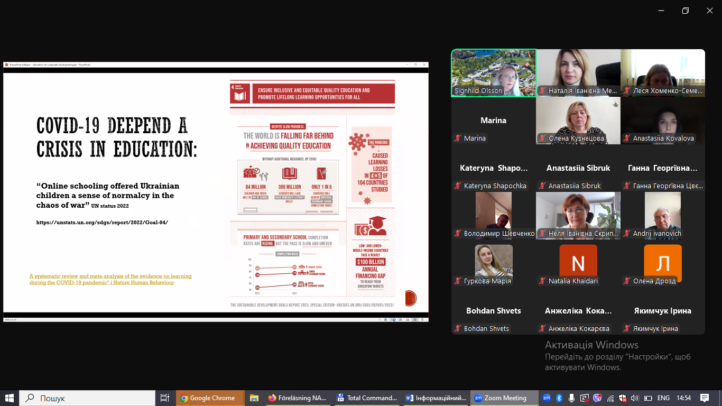722x406 pixels.
Task: Open the Föreläsning Firefox taskbar window
Action: click(x=298, y=398)
